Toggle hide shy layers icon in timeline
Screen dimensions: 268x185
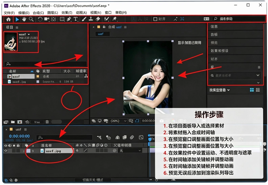[x=118, y=137]
